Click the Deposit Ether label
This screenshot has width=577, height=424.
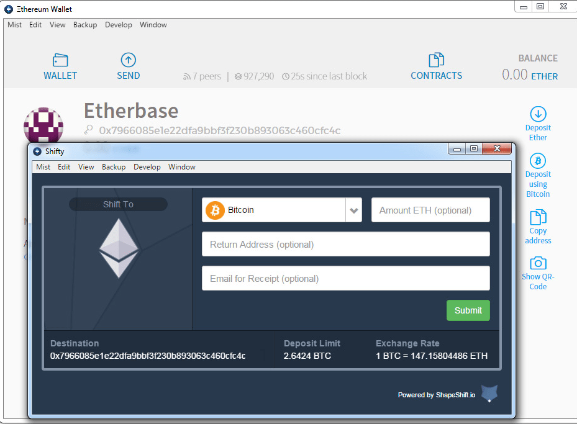click(x=538, y=132)
